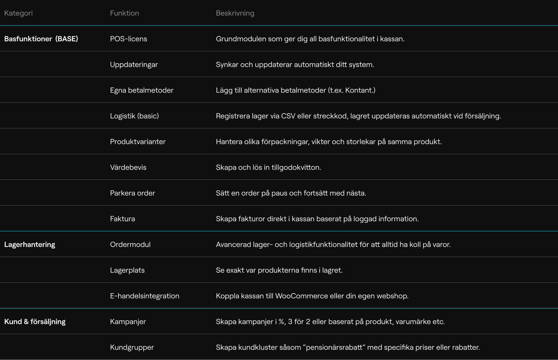Click the Värdebevis function cell
Screen dimensions: 558x360
128,167
